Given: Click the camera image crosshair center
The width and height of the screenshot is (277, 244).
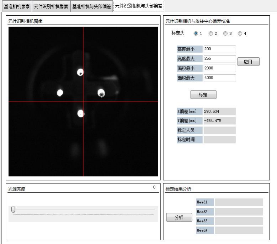Looking at the screenshot, I should point(83,102).
